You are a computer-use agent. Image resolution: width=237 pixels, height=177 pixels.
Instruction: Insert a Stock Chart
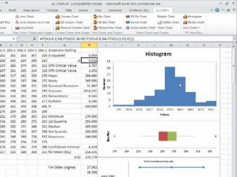pos(165,28)
